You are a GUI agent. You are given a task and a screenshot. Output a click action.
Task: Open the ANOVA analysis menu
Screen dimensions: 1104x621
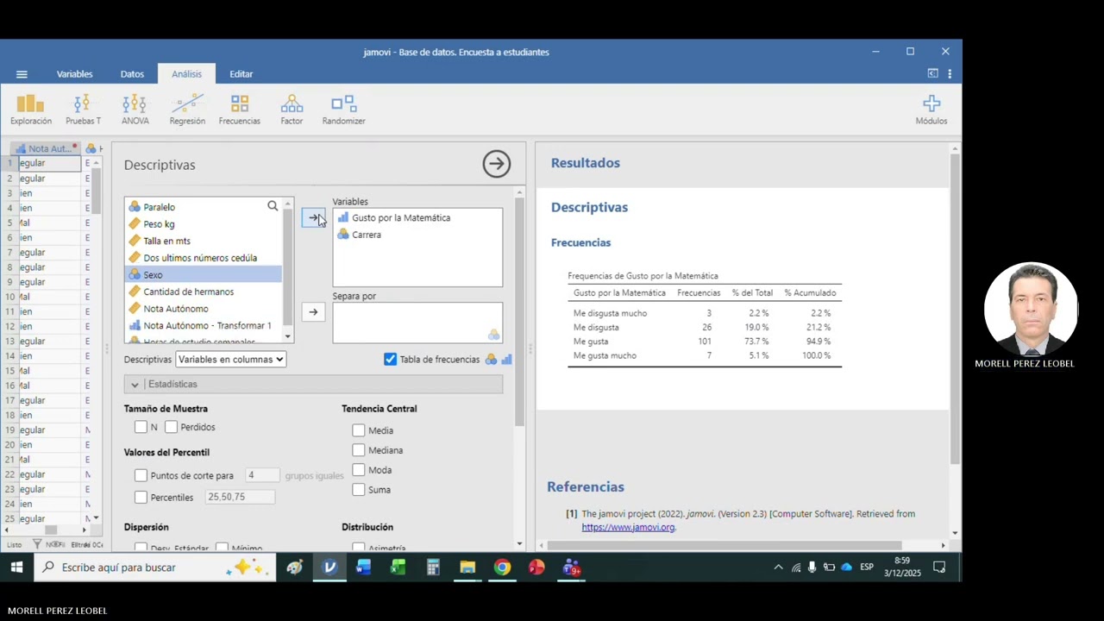[135, 110]
